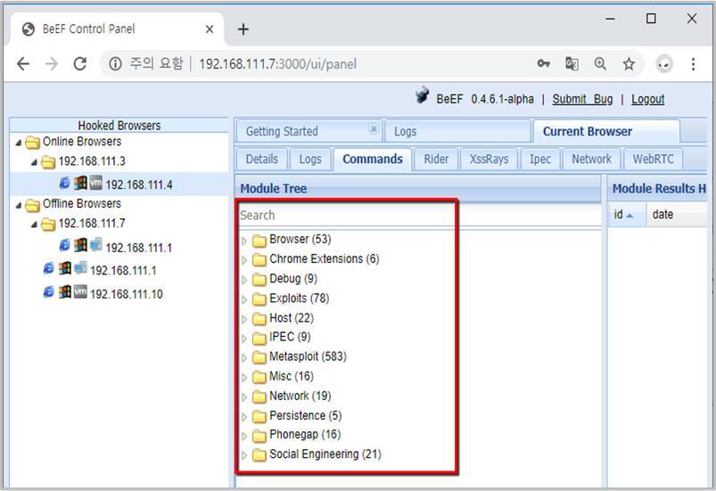Sort results by the id column header
Image resolution: width=716 pixels, height=491 pixels.
pos(626,215)
